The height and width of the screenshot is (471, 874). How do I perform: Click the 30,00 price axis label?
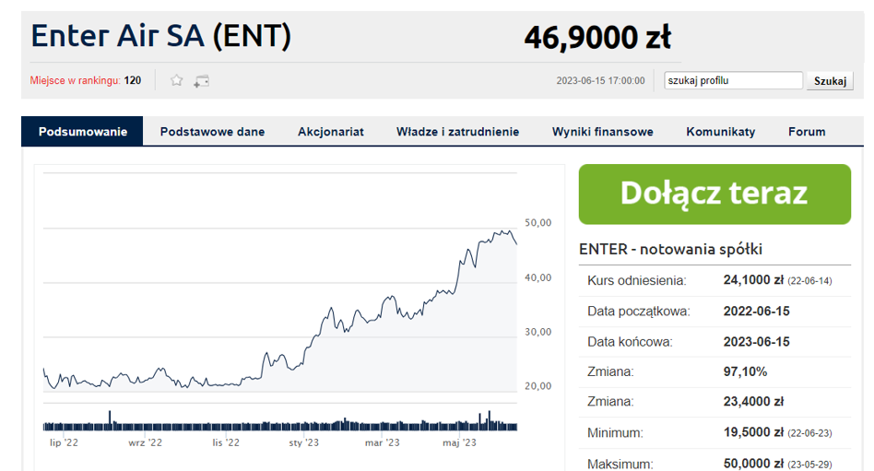click(537, 332)
